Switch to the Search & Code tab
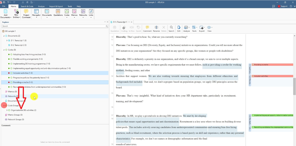Viewport: 296px width, 146px height. point(27,6)
